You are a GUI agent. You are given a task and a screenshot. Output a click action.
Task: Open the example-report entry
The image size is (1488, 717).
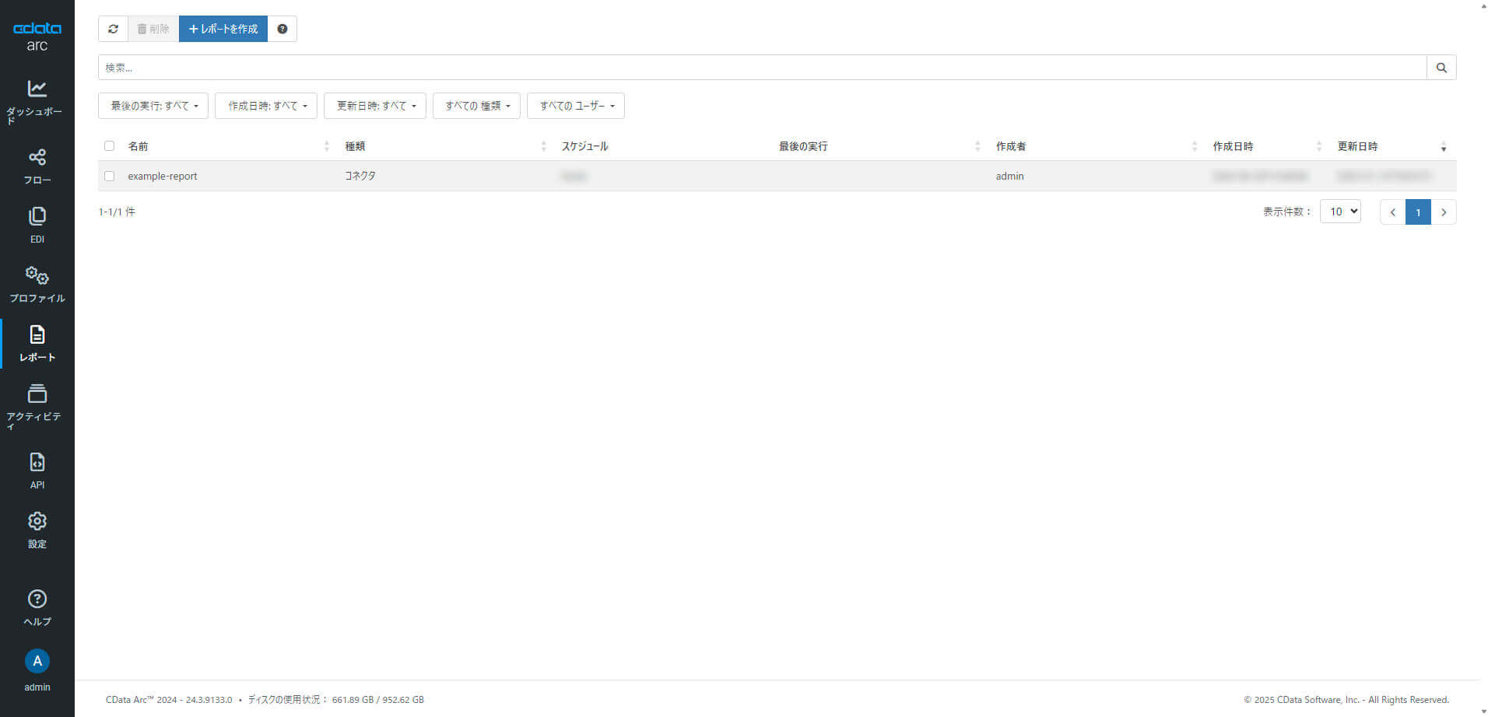tap(163, 177)
